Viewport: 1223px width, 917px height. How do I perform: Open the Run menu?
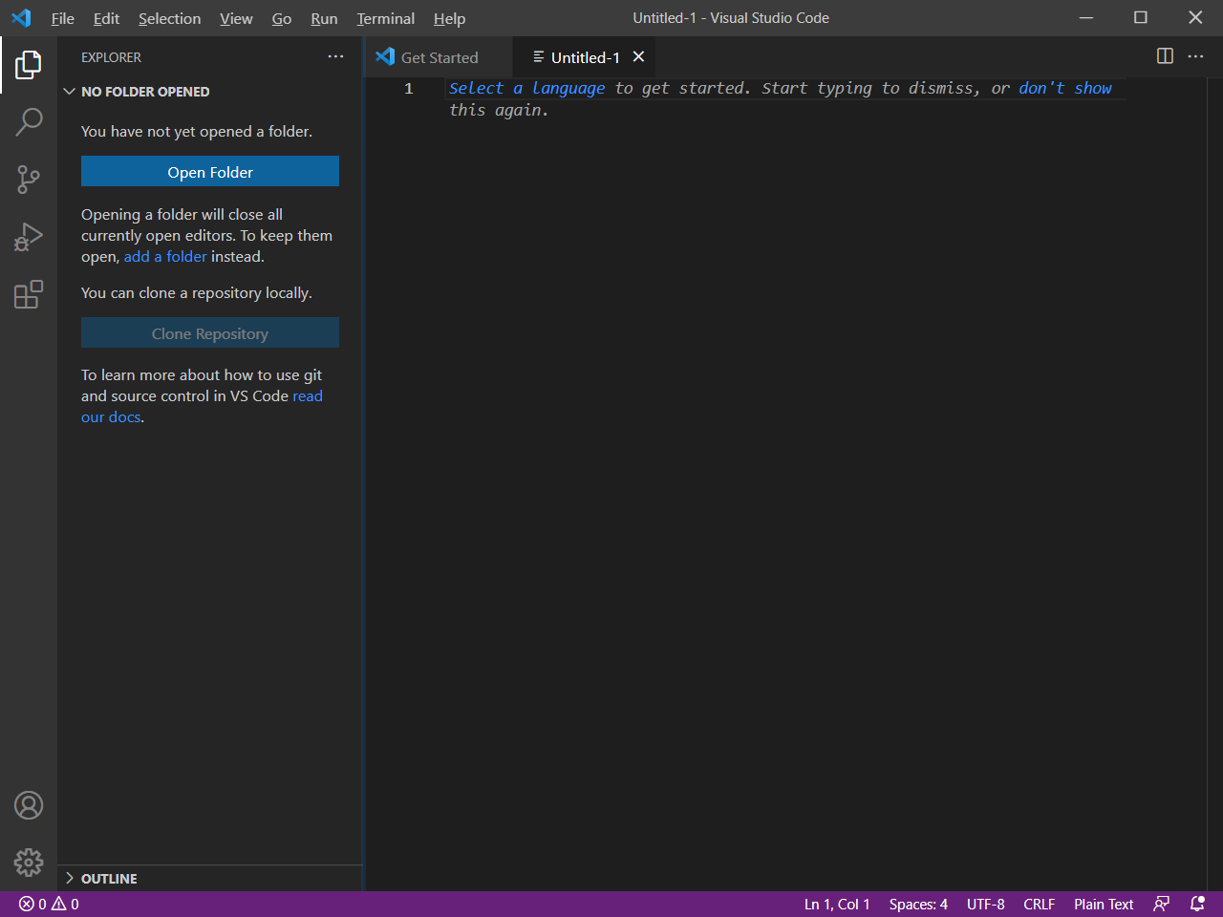point(324,18)
